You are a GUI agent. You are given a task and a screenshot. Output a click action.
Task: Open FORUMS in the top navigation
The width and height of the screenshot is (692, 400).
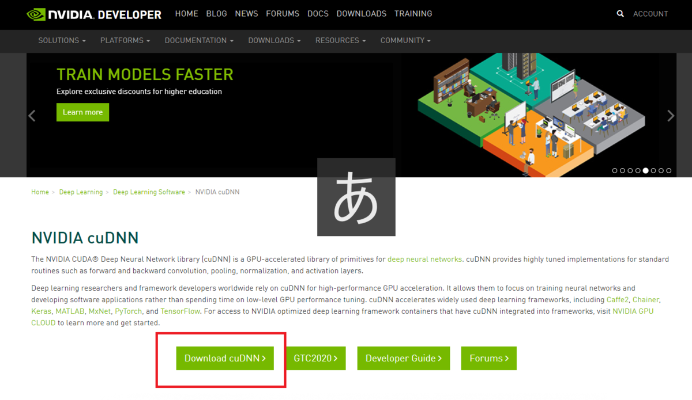pyautogui.click(x=283, y=14)
